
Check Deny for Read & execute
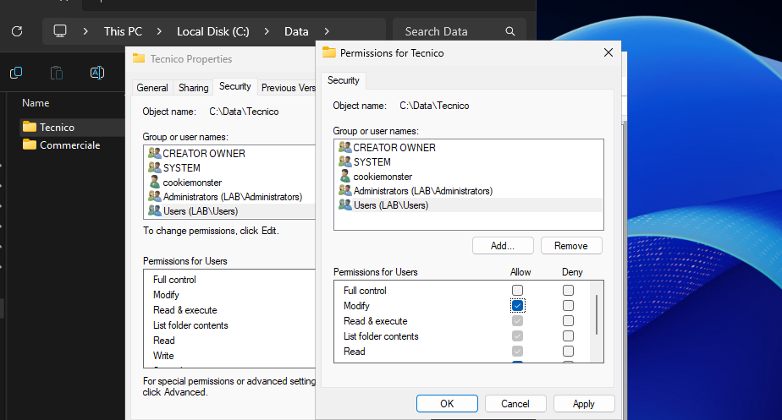(568, 321)
